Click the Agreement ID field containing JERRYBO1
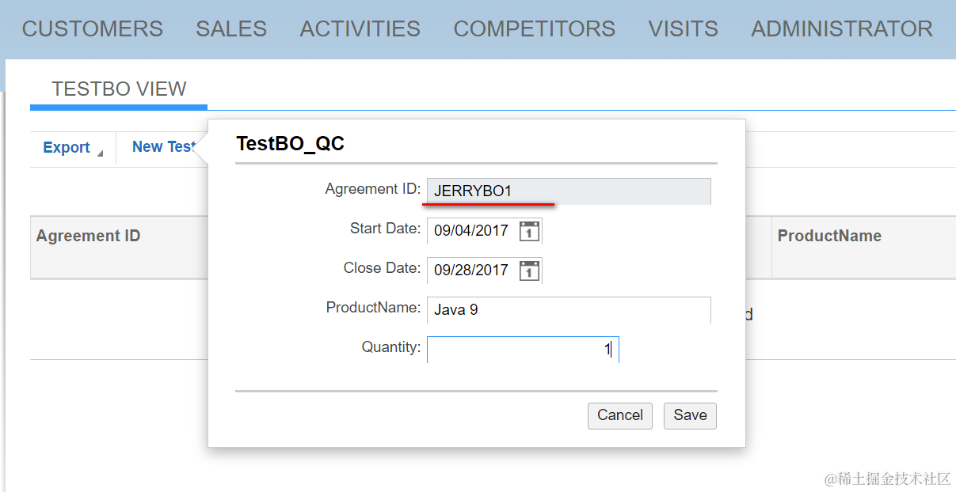This screenshot has width=956, height=492. pos(568,191)
